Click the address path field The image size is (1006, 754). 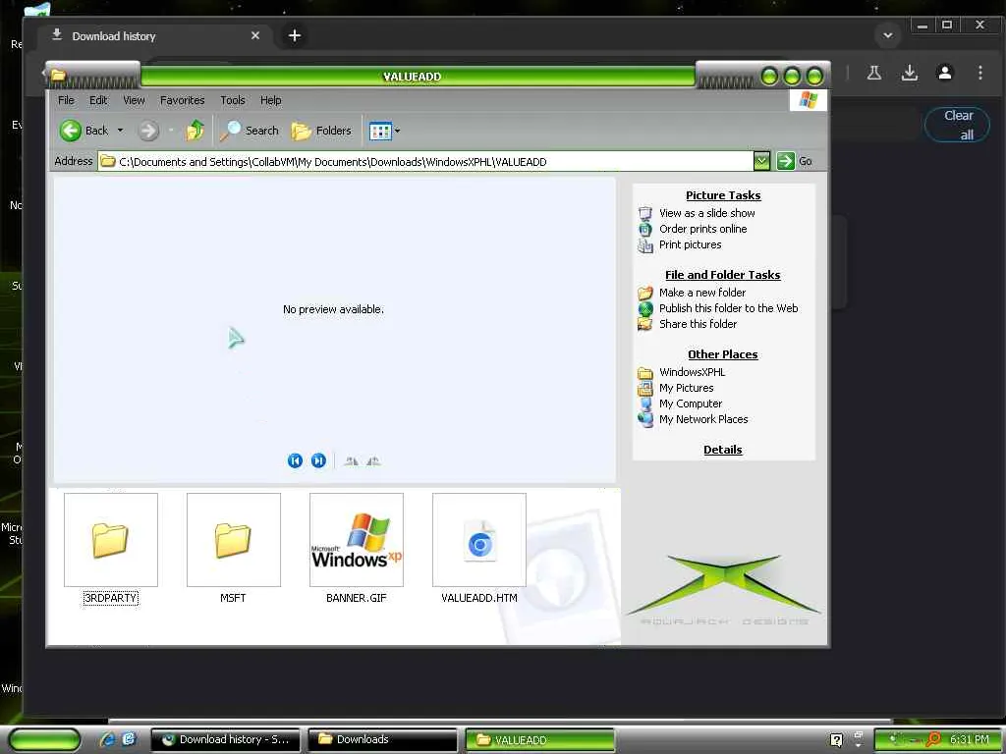pos(426,162)
